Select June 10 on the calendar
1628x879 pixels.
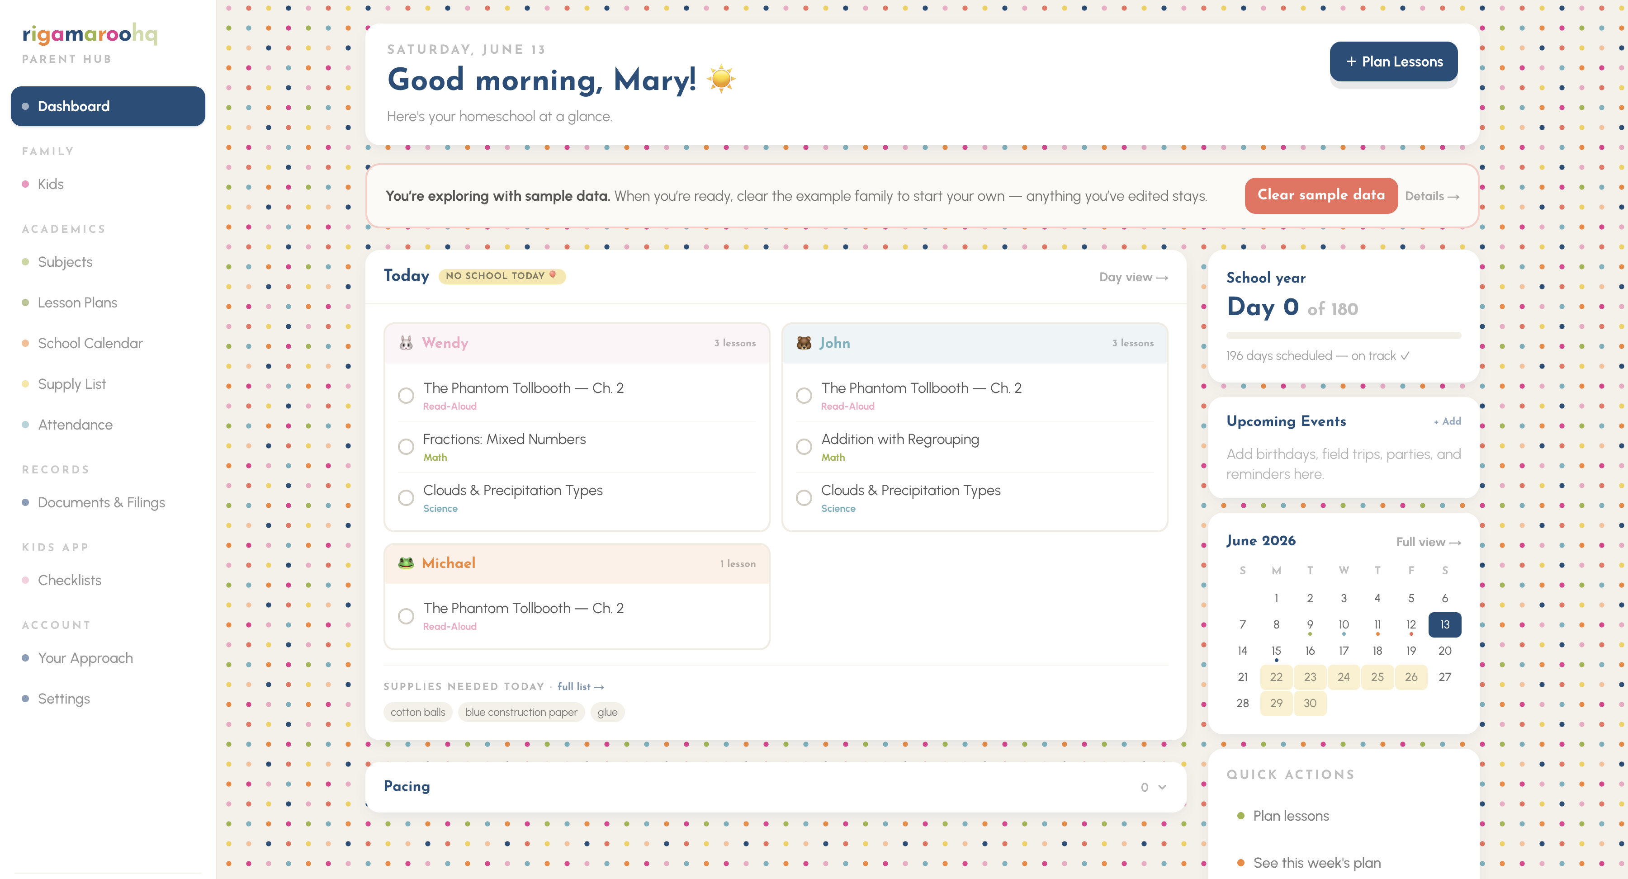click(1344, 625)
